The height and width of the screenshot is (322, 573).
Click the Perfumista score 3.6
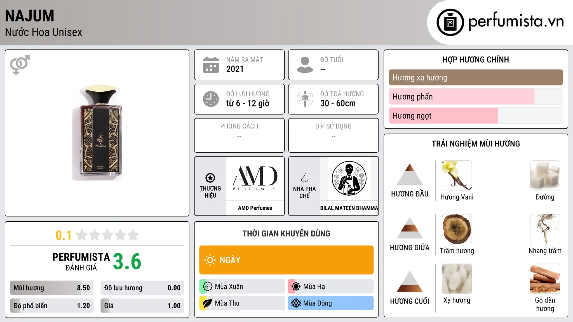pyautogui.click(x=127, y=262)
